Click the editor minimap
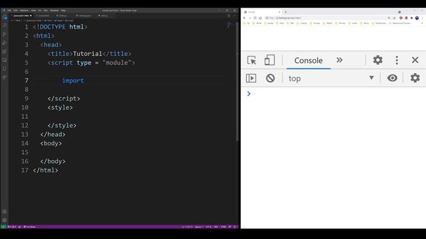426x239 pixels. (230, 26)
